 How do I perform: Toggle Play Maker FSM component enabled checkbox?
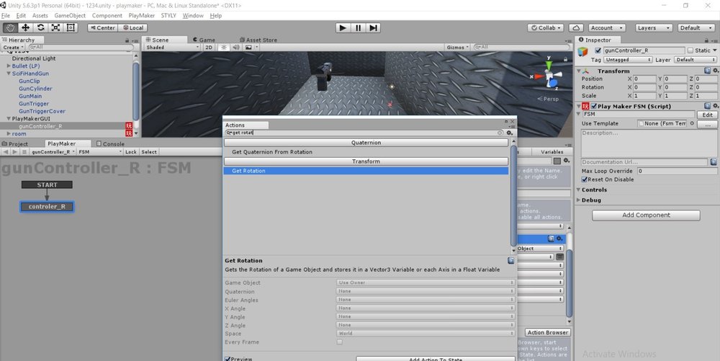click(594, 106)
